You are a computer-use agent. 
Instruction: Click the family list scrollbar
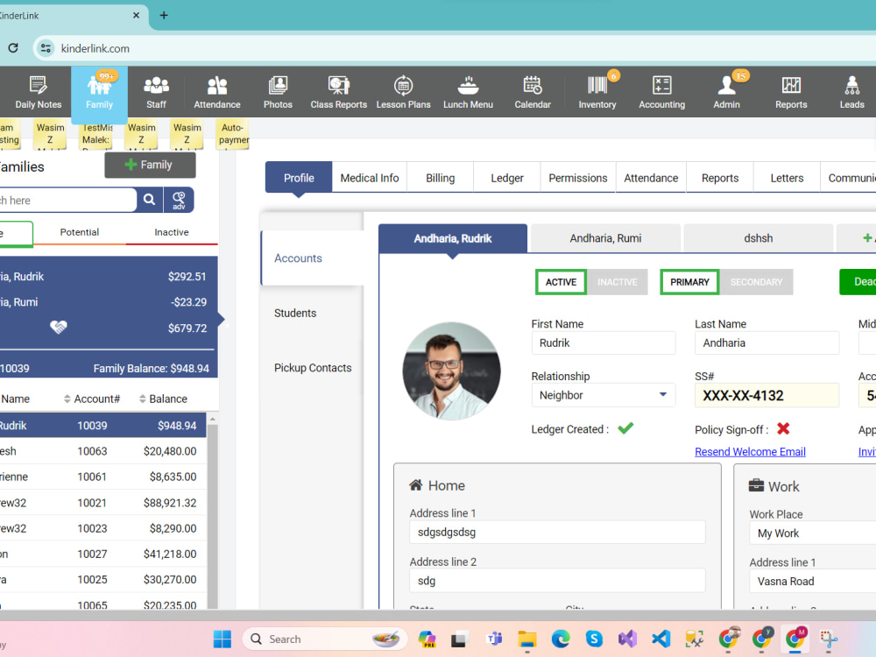pyautogui.click(x=212, y=514)
